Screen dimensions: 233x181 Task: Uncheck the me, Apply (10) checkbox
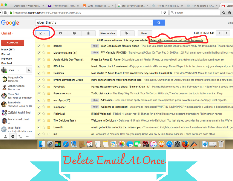pos(39,100)
